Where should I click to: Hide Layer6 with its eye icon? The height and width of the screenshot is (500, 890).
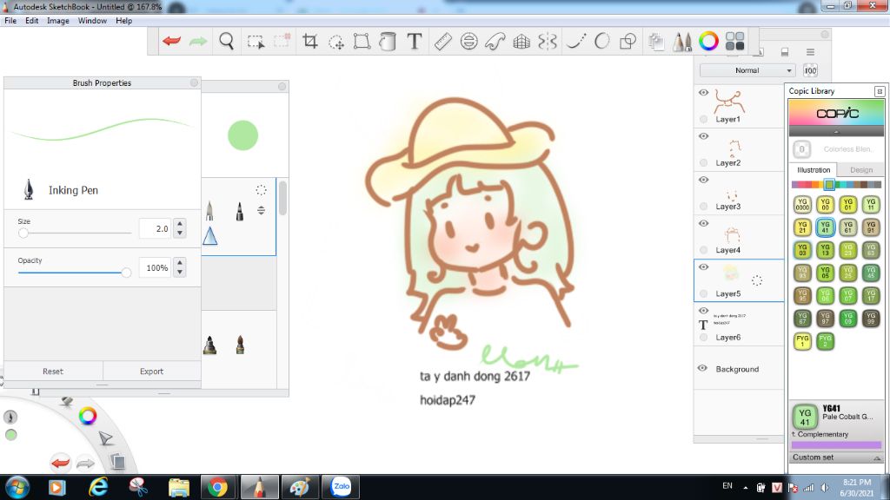pyautogui.click(x=703, y=311)
